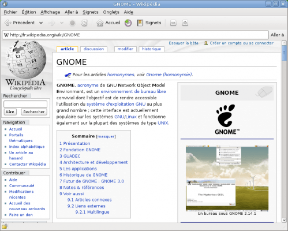Click the user account icon beside Créer un compte

point(205,43)
